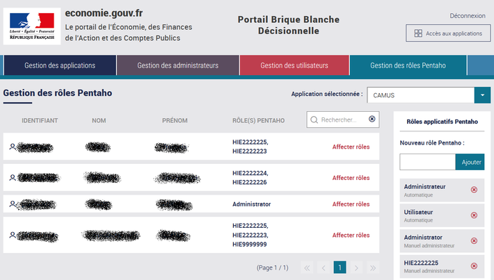Click the République Française logo
This screenshot has height=280, width=494.
coord(32,26)
